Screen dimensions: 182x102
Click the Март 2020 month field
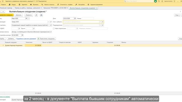pyautogui.click(x=18, y=18)
